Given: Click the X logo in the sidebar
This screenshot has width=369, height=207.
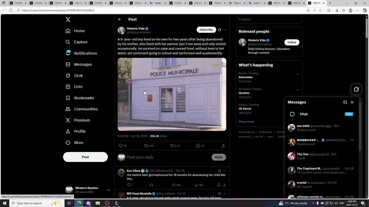Looking at the screenshot, I should (68, 20).
